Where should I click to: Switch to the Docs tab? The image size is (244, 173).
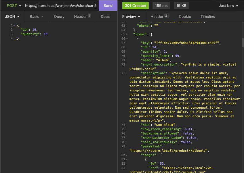tap(105, 16)
